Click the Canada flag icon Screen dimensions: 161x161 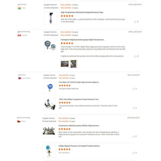click(x=19, y=35)
